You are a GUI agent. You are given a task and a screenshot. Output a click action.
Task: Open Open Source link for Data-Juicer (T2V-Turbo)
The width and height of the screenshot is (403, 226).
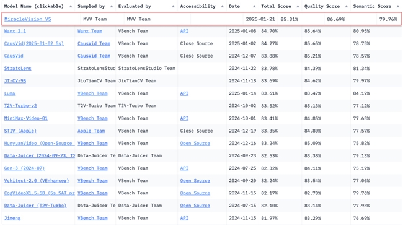[195, 206]
